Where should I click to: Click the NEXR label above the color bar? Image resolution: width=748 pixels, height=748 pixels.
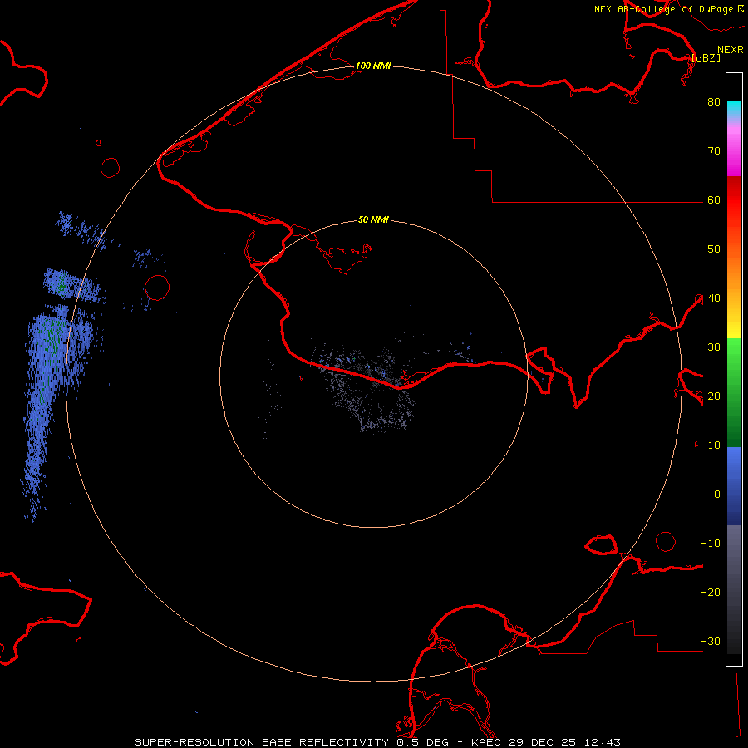pos(730,50)
